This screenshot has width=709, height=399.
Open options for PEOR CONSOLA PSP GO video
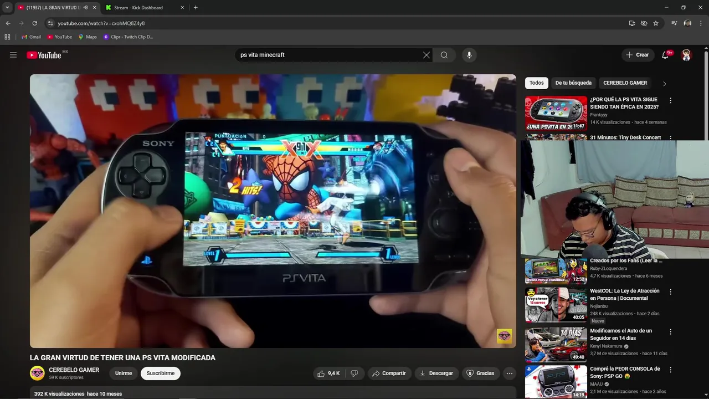point(671,370)
